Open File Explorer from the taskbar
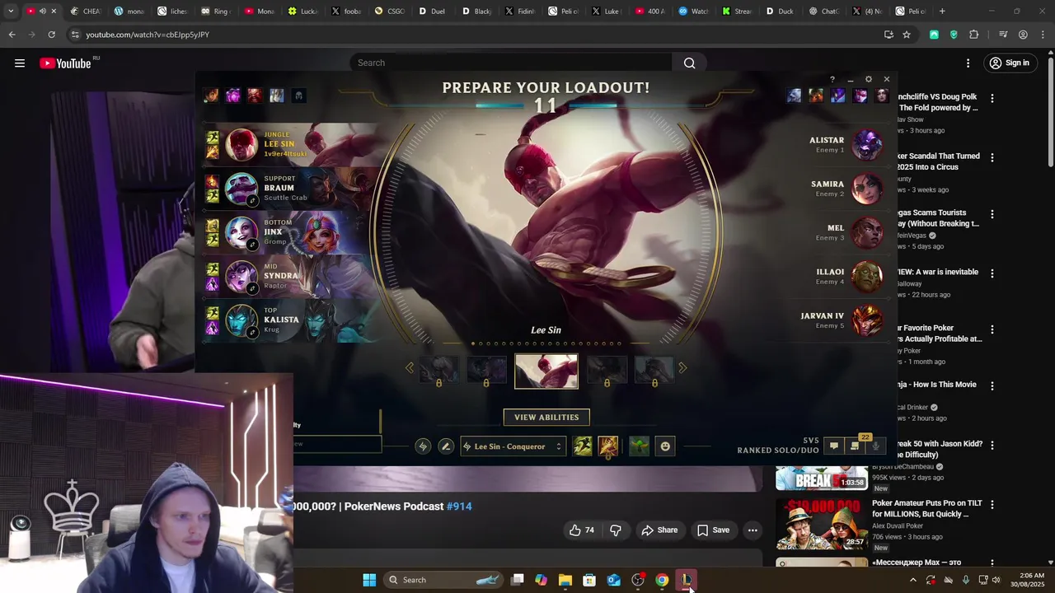 tap(565, 580)
